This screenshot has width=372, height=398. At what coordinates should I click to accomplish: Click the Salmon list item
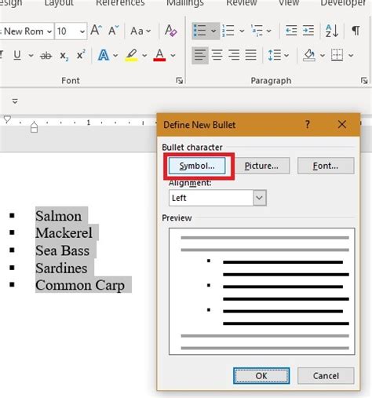point(58,216)
